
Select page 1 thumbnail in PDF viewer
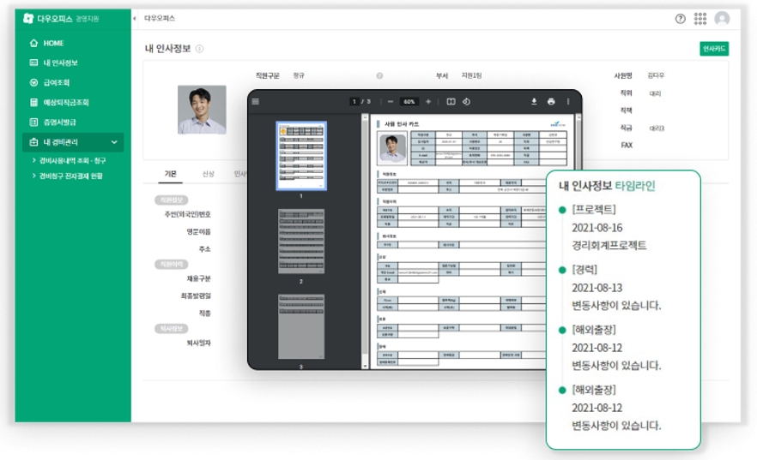tap(301, 156)
